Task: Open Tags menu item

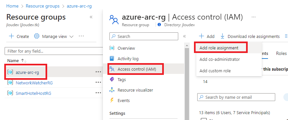Action: 122,80
